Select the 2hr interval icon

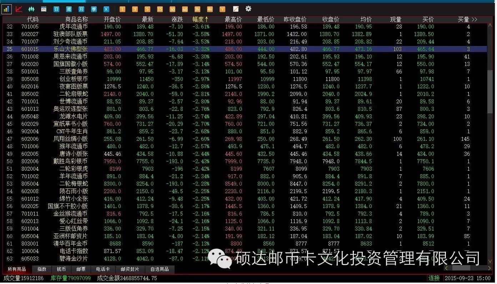197,9
